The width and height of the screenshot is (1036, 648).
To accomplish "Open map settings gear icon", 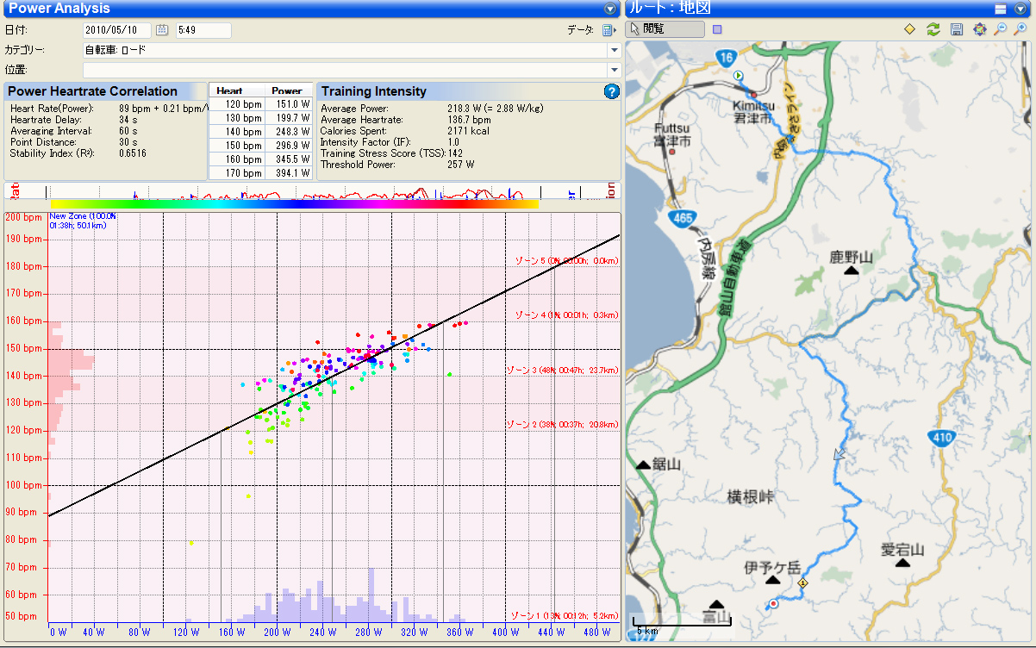I will click(979, 29).
